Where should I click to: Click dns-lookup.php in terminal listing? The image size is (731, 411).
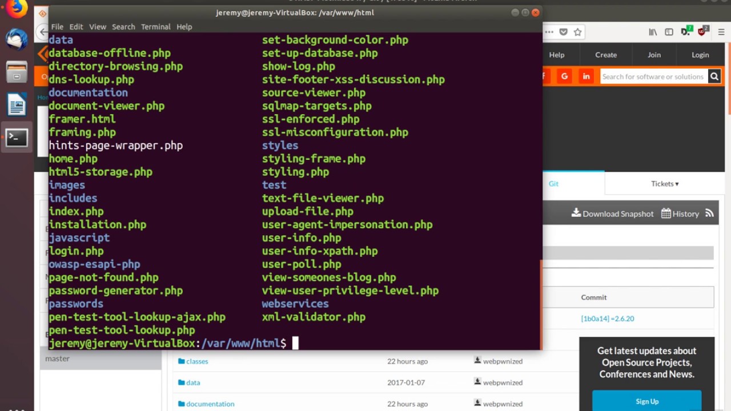(91, 79)
